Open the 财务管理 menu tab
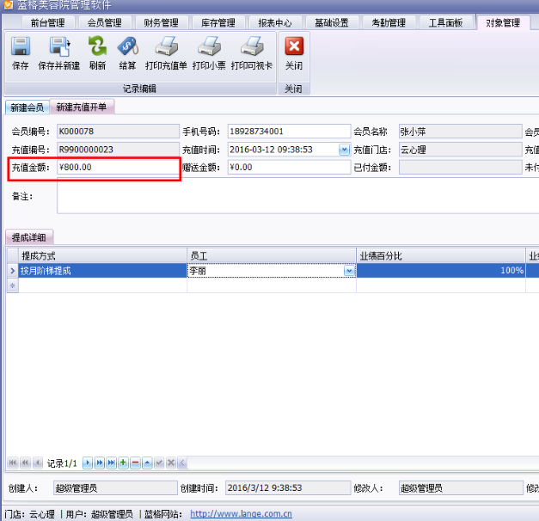 (161, 22)
